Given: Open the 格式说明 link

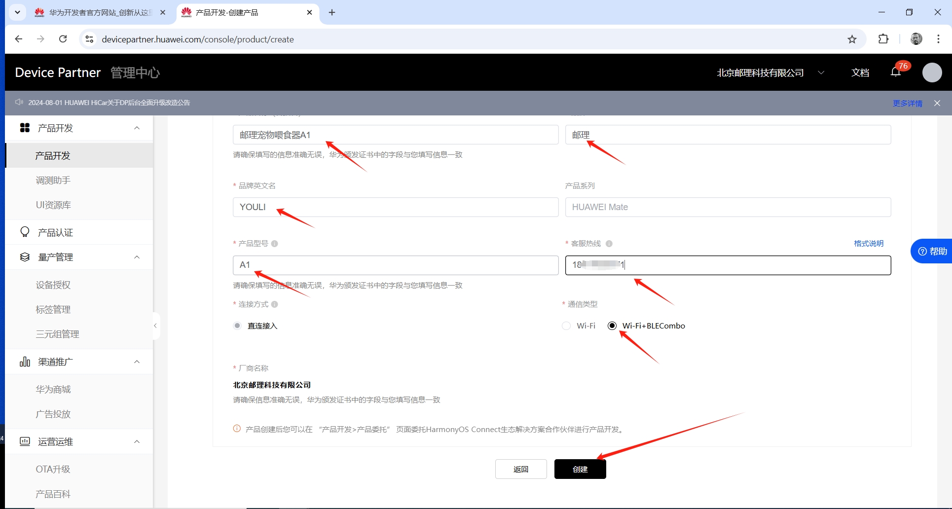Looking at the screenshot, I should 869,243.
